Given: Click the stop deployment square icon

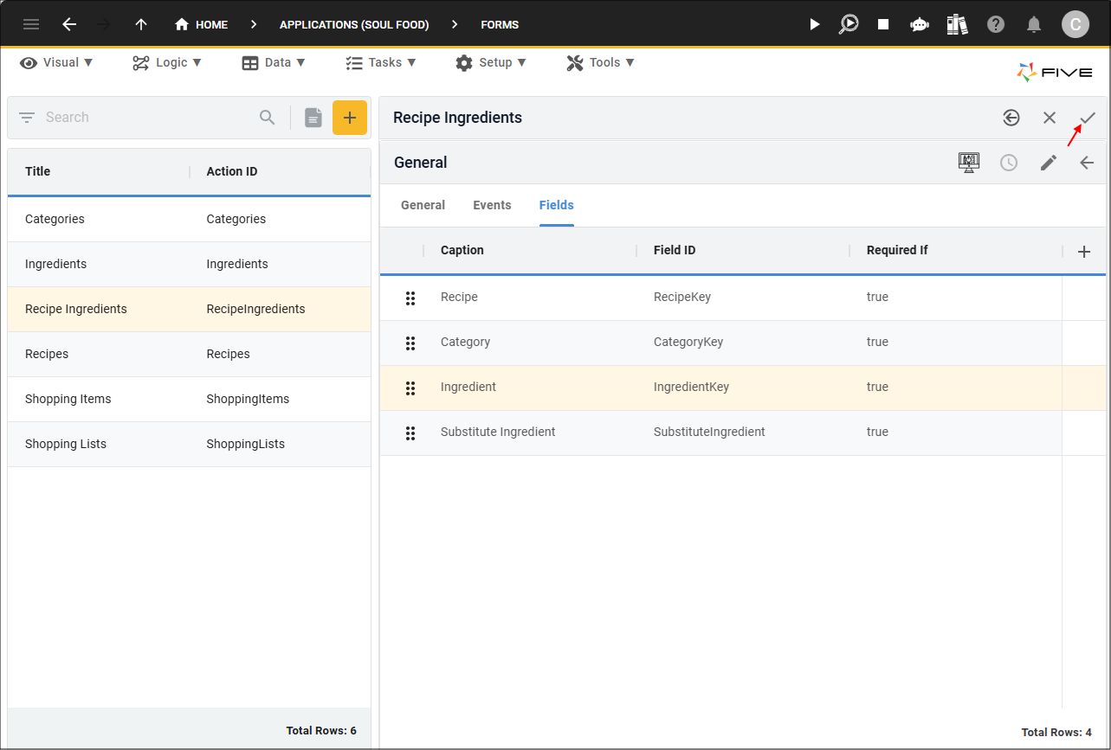Looking at the screenshot, I should 883,24.
